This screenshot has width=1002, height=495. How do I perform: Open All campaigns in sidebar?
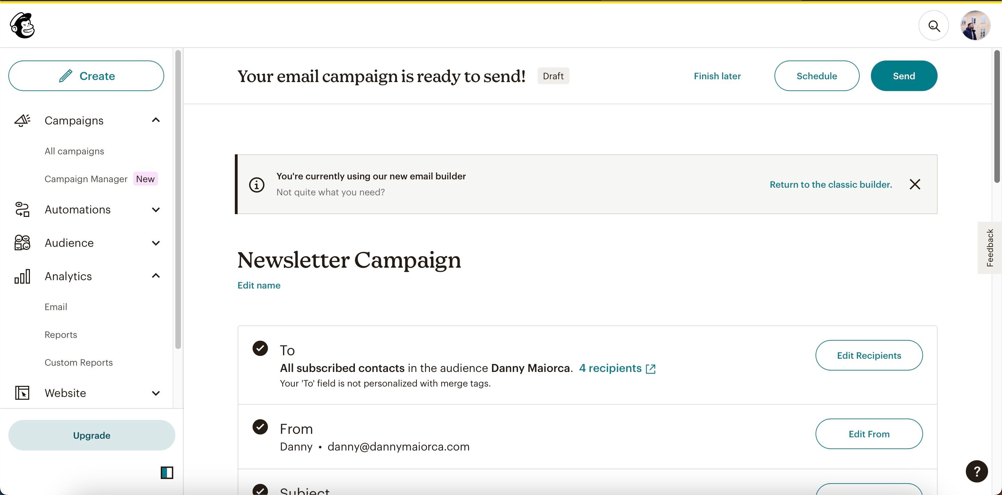(74, 151)
